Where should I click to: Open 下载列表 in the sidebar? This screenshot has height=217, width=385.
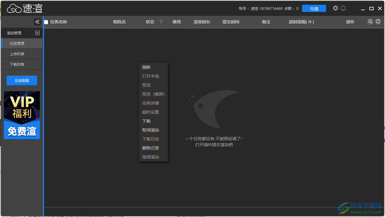click(22, 64)
